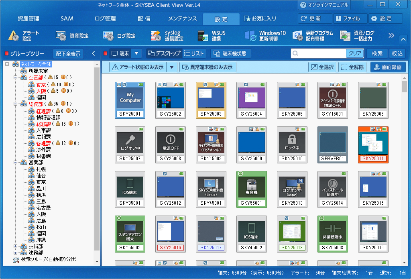Viewport: 411px width, 279px height.
Task: Switch to SAM tab
Action: 67,18
